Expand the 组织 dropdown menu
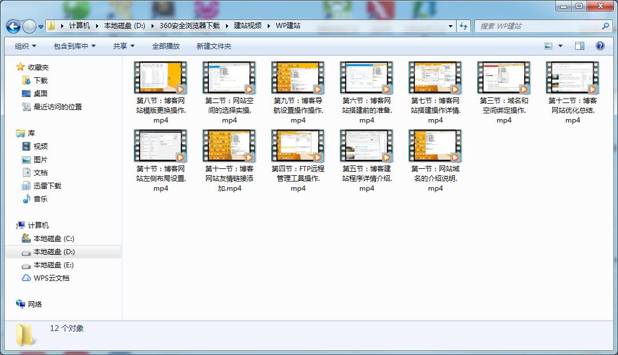618x355 pixels. click(x=25, y=46)
